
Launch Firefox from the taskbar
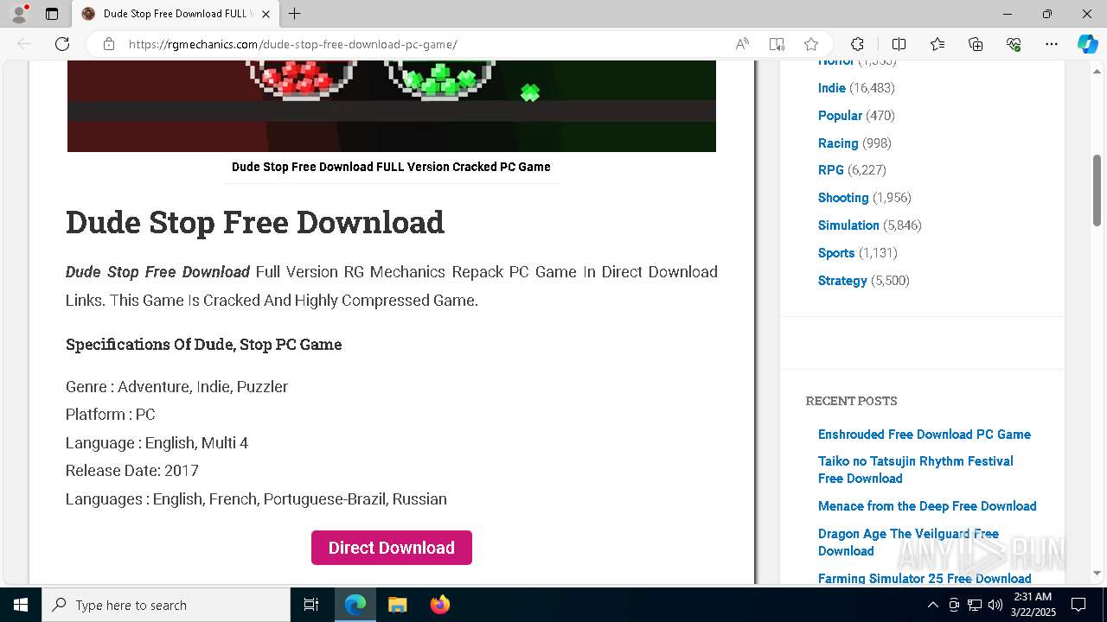(x=439, y=605)
